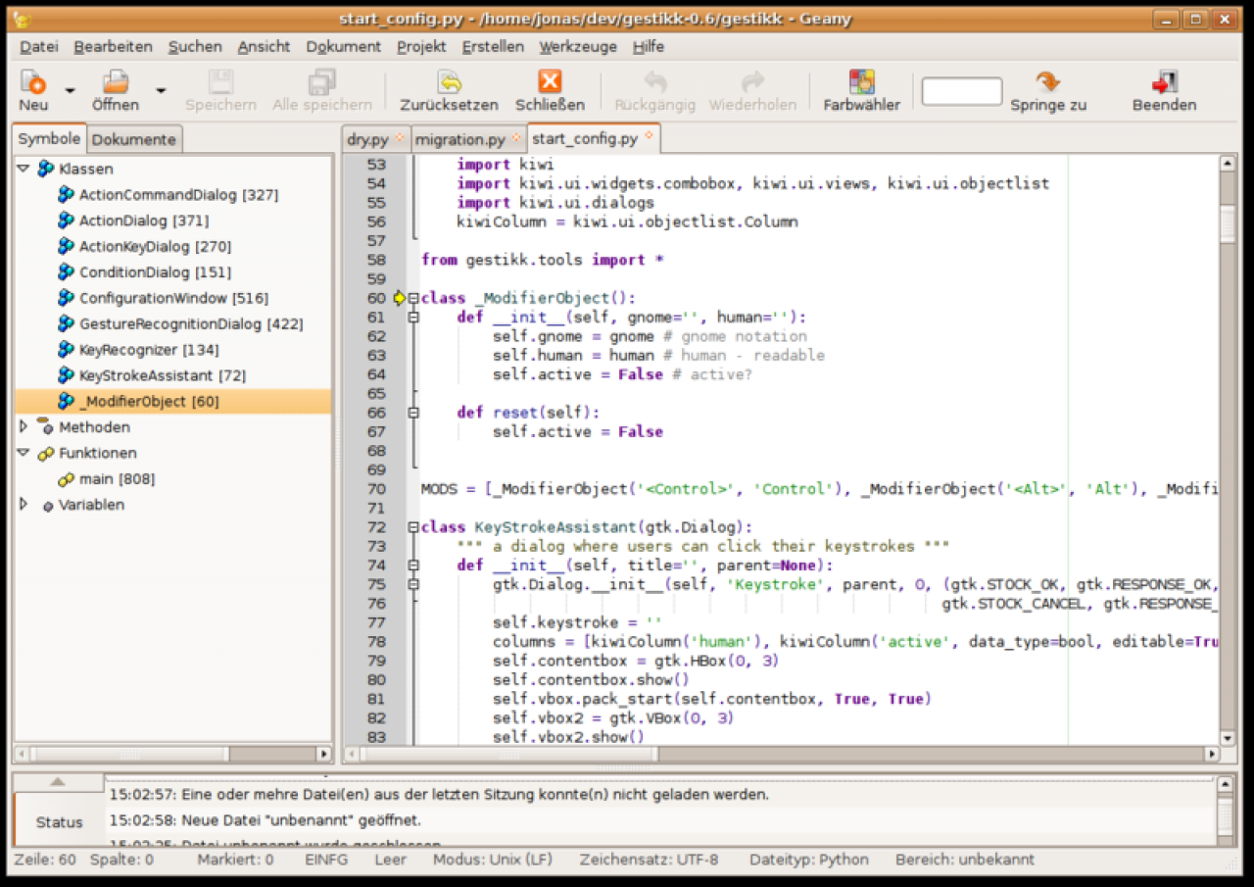
Task: Click the Zurücksetzen (revert) icon
Action: click(449, 81)
